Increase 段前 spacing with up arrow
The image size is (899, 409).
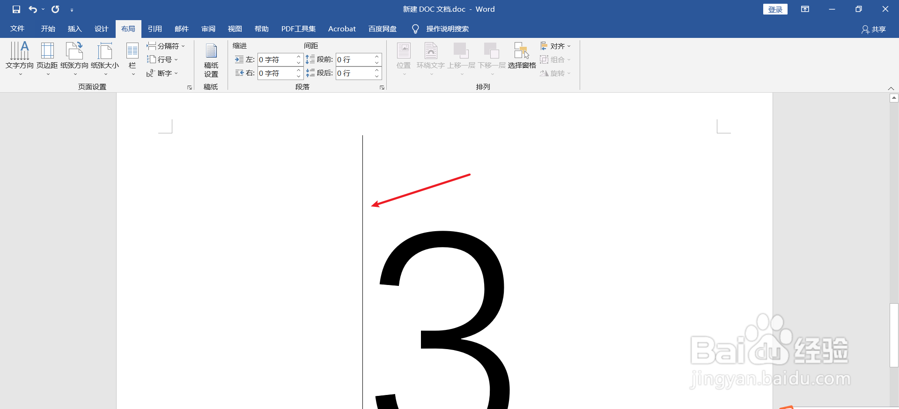pos(377,57)
